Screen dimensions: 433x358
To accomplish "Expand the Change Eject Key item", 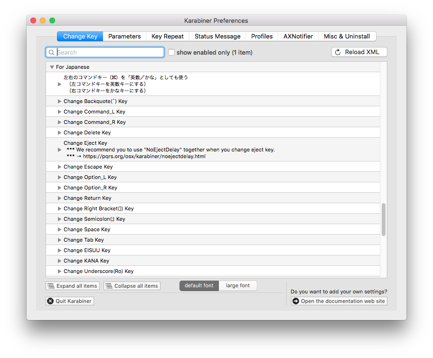I will [x=59, y=150].
